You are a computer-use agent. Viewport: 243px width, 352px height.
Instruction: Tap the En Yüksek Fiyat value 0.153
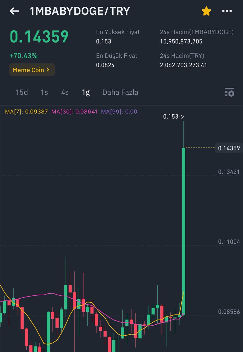click(x=103, y=41)
